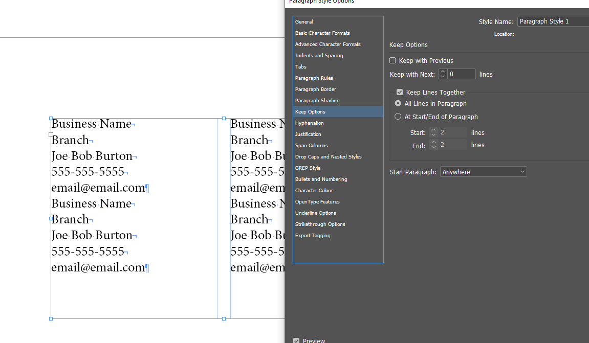Select the At Start/End of Paragraph radio
589x343 pixels.
coord(398,117)
